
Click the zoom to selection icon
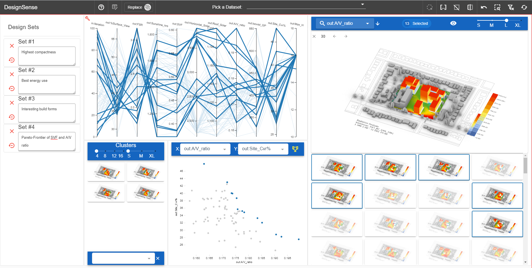[x=497, y=7]
